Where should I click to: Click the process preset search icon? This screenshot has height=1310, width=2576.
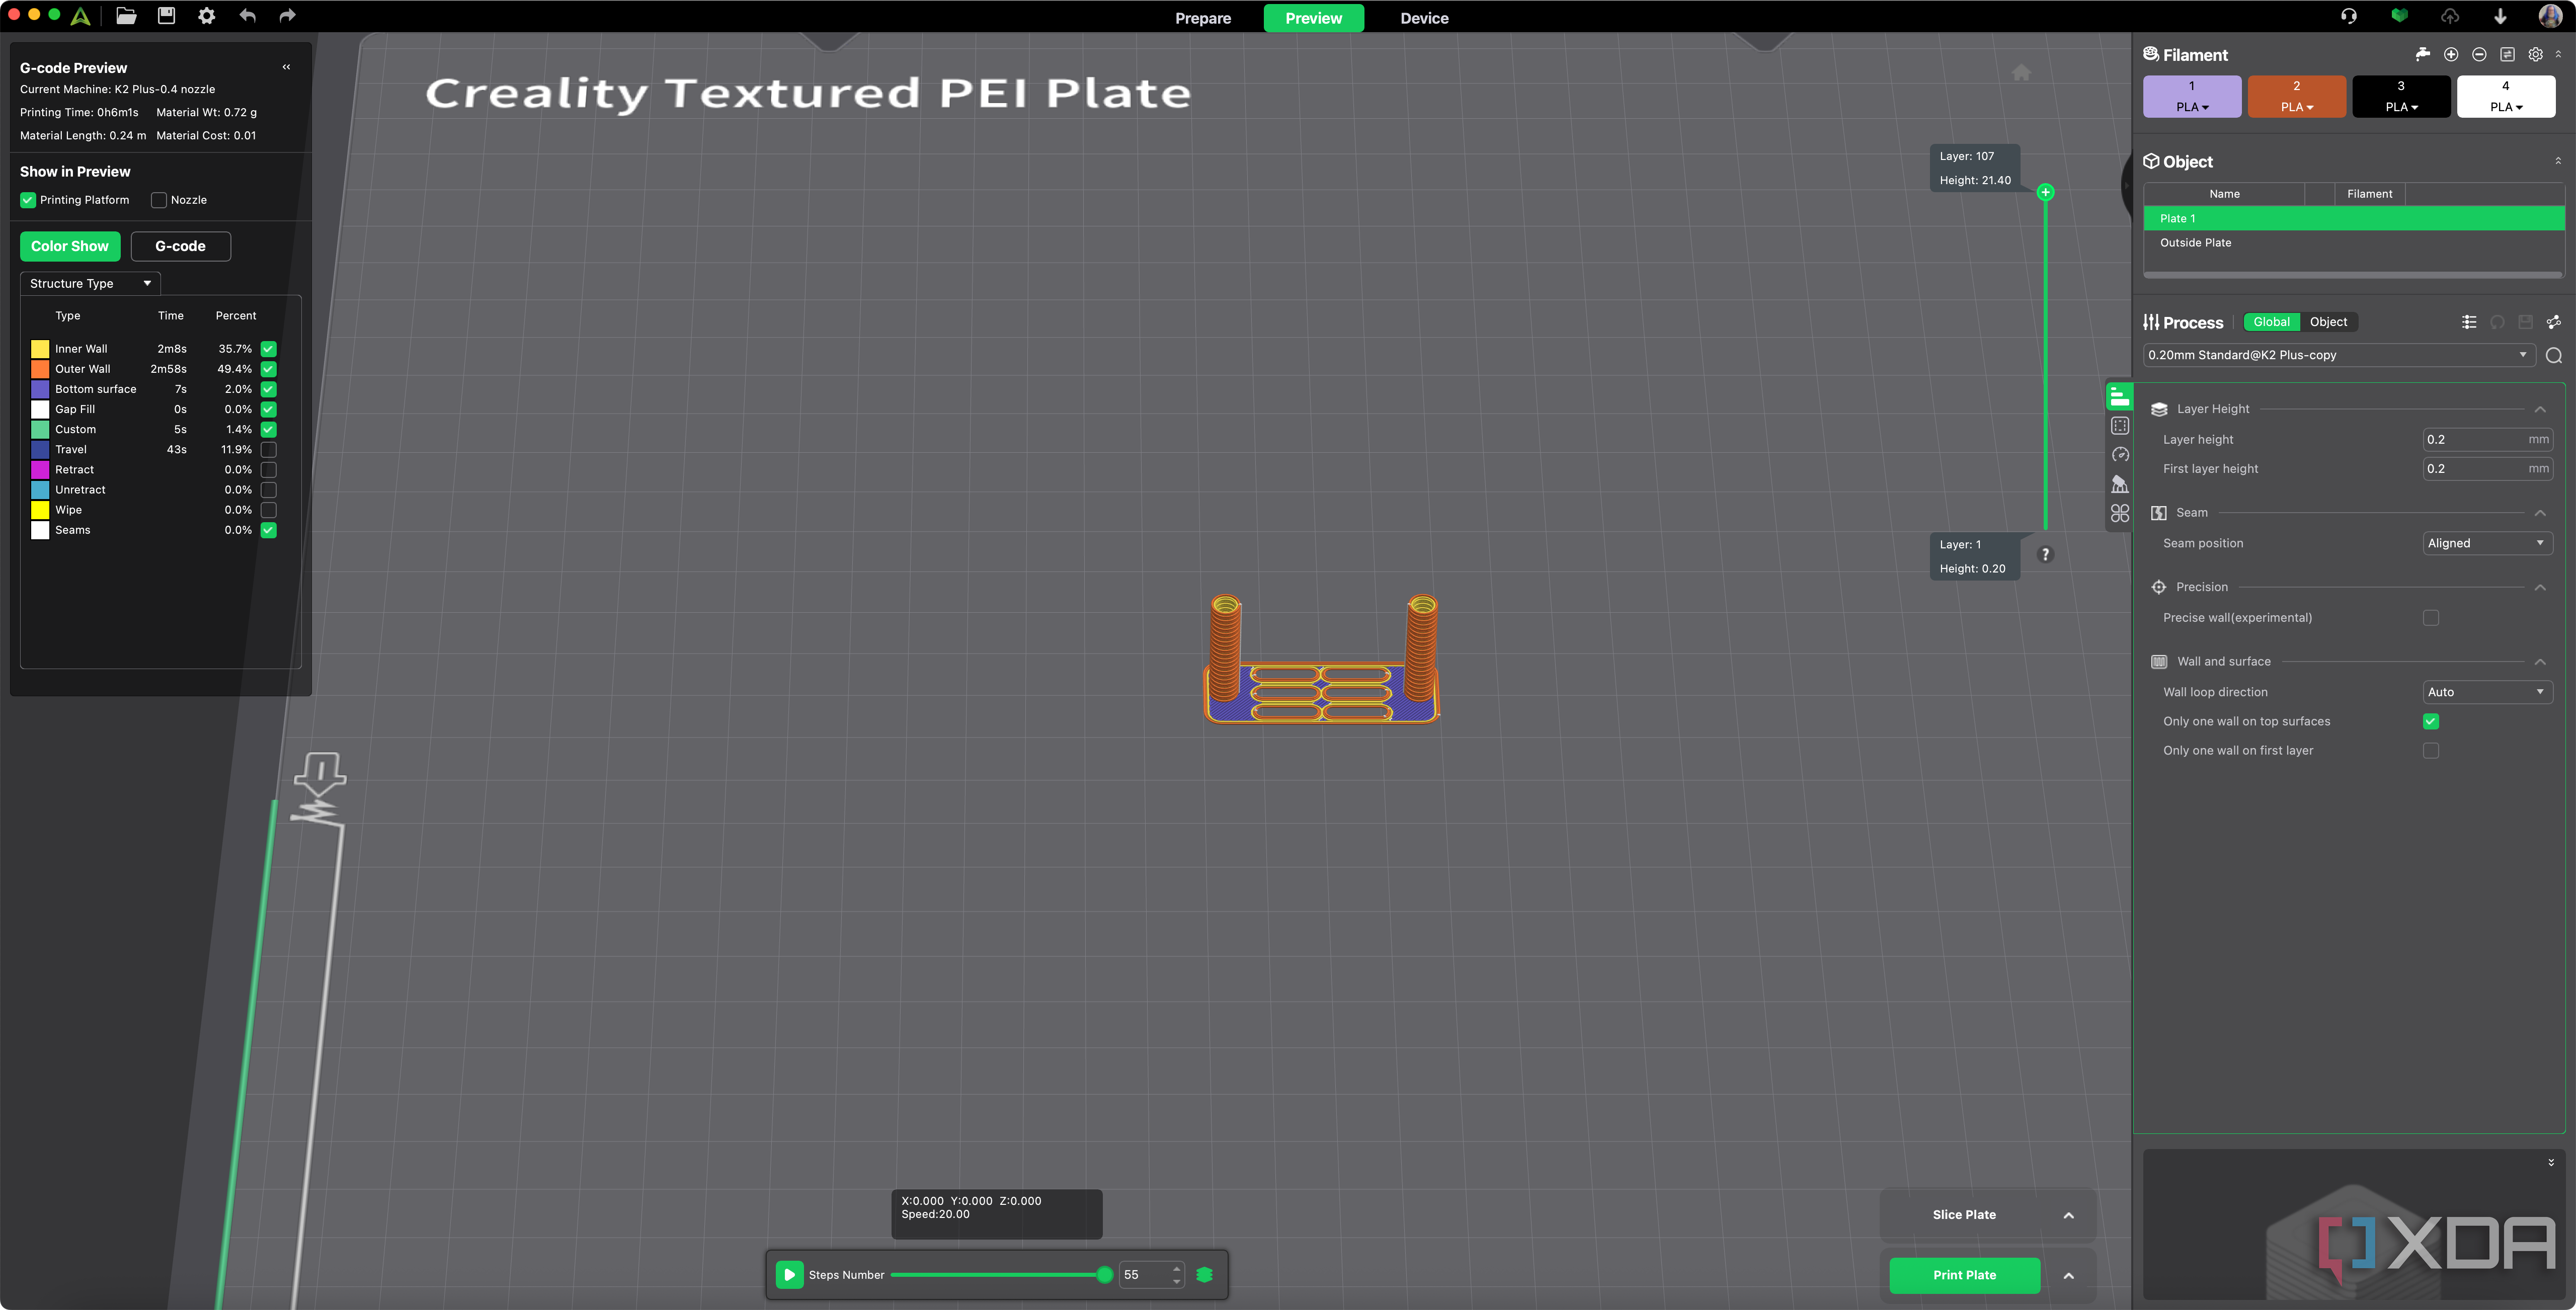[2553, 356]
